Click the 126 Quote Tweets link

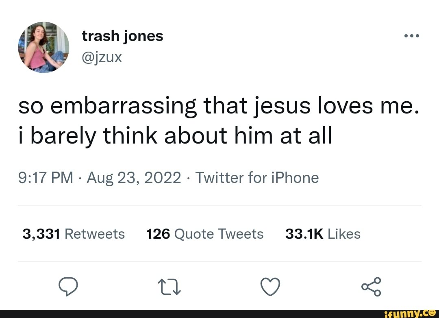point(205,234)
